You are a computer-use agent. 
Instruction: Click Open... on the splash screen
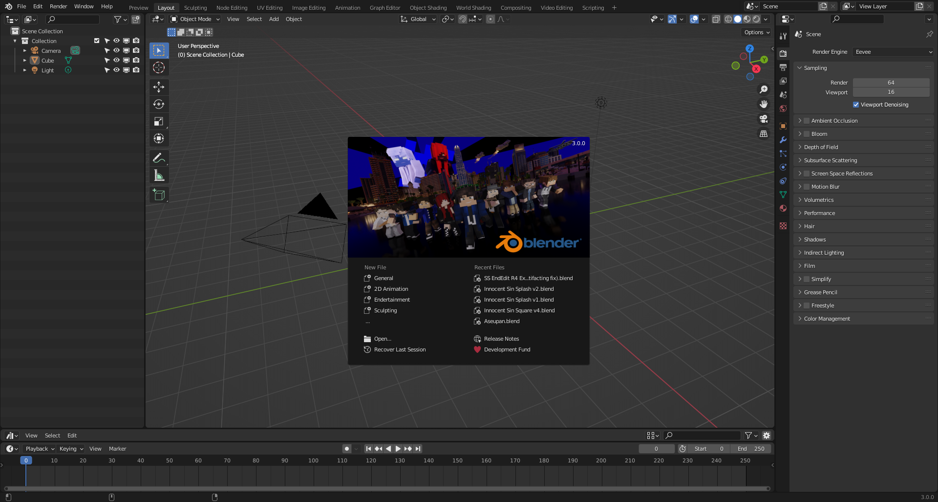click(383, 339)
